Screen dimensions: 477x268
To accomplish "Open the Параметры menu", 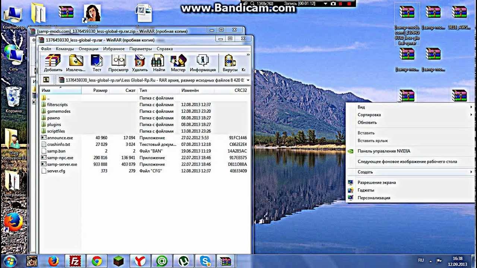I will pyautogui.click(x=140, y=49).
